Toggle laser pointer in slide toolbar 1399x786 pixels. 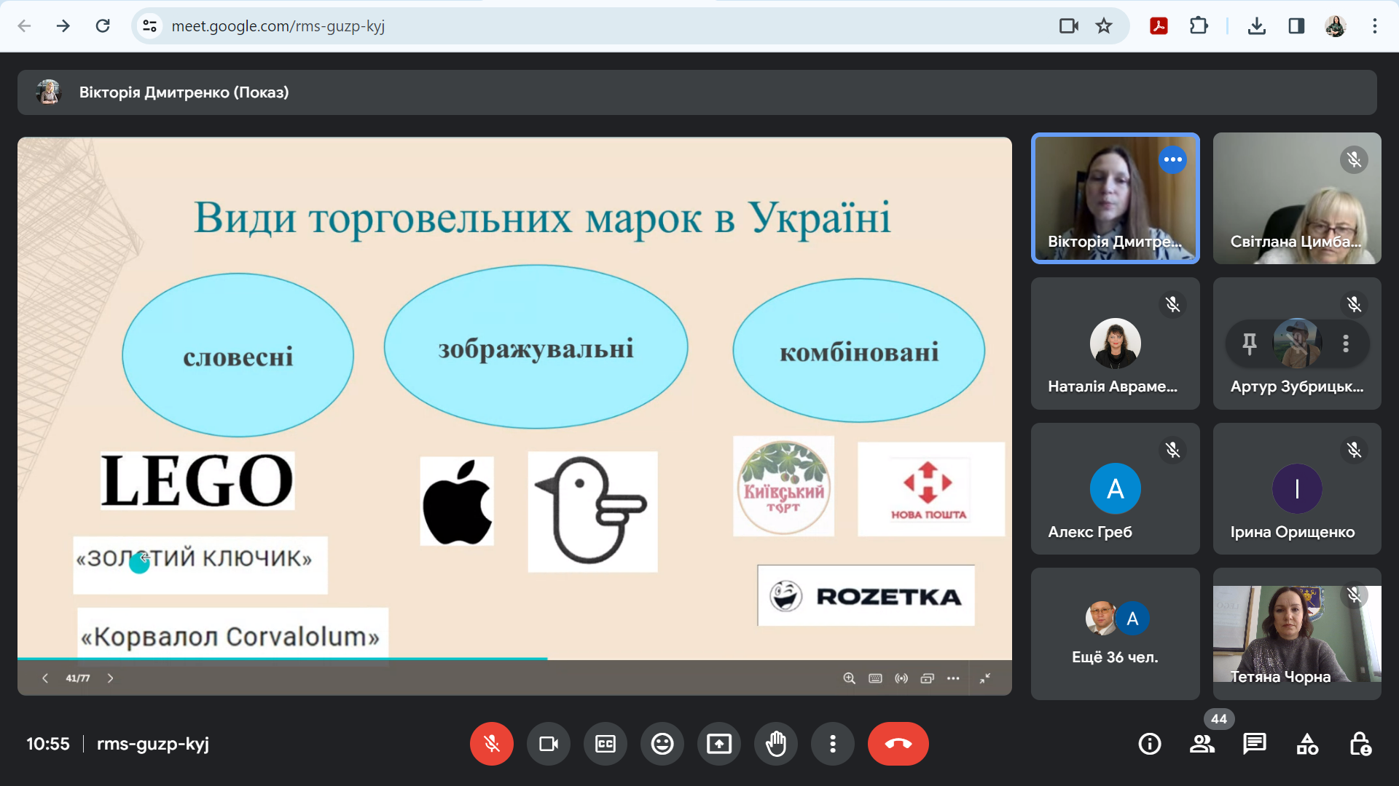pyautogui.click(x=901, y=678)
